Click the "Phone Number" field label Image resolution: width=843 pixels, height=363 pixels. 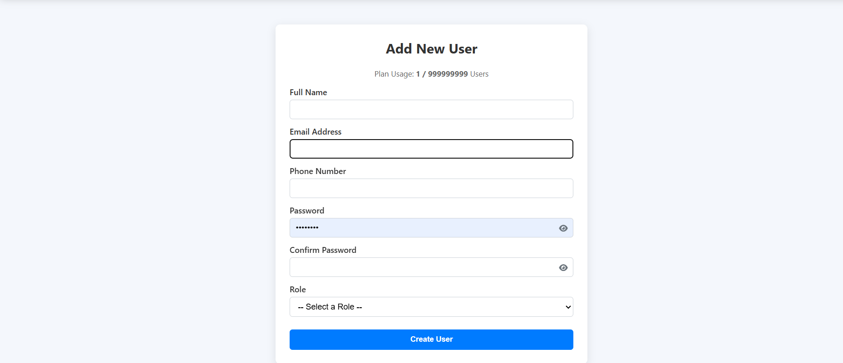pyautogui.click(x=318, y=171)
